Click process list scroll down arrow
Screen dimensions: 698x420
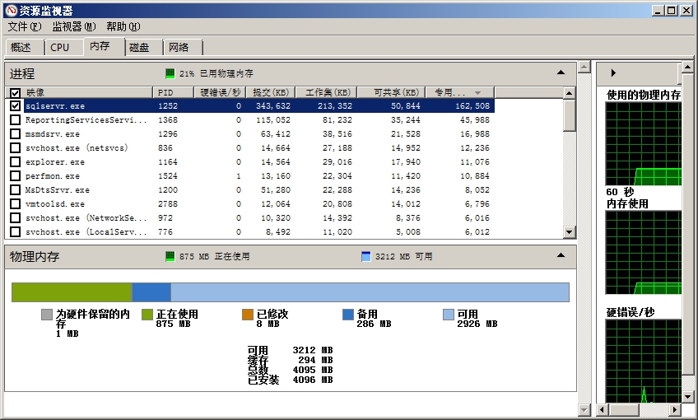pyautogui.click(x=570, y=231)
